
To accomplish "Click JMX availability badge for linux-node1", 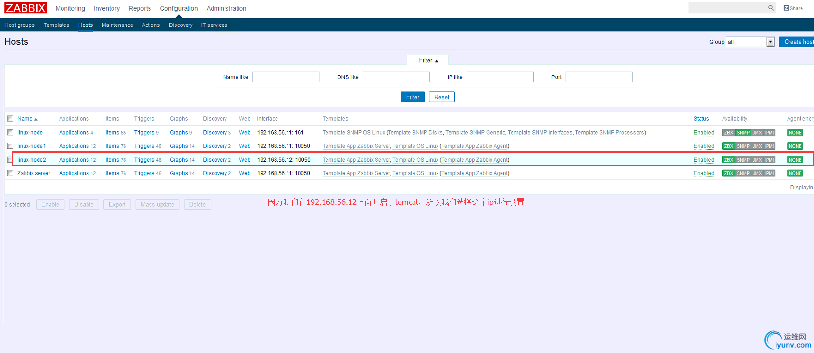I will pos(757,146).
